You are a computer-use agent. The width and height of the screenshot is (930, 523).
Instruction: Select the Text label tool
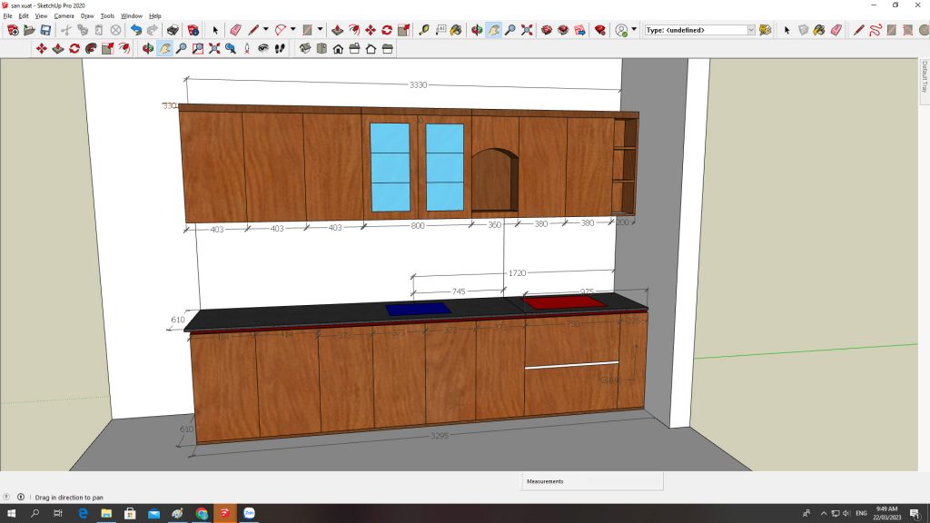point(440,30)
